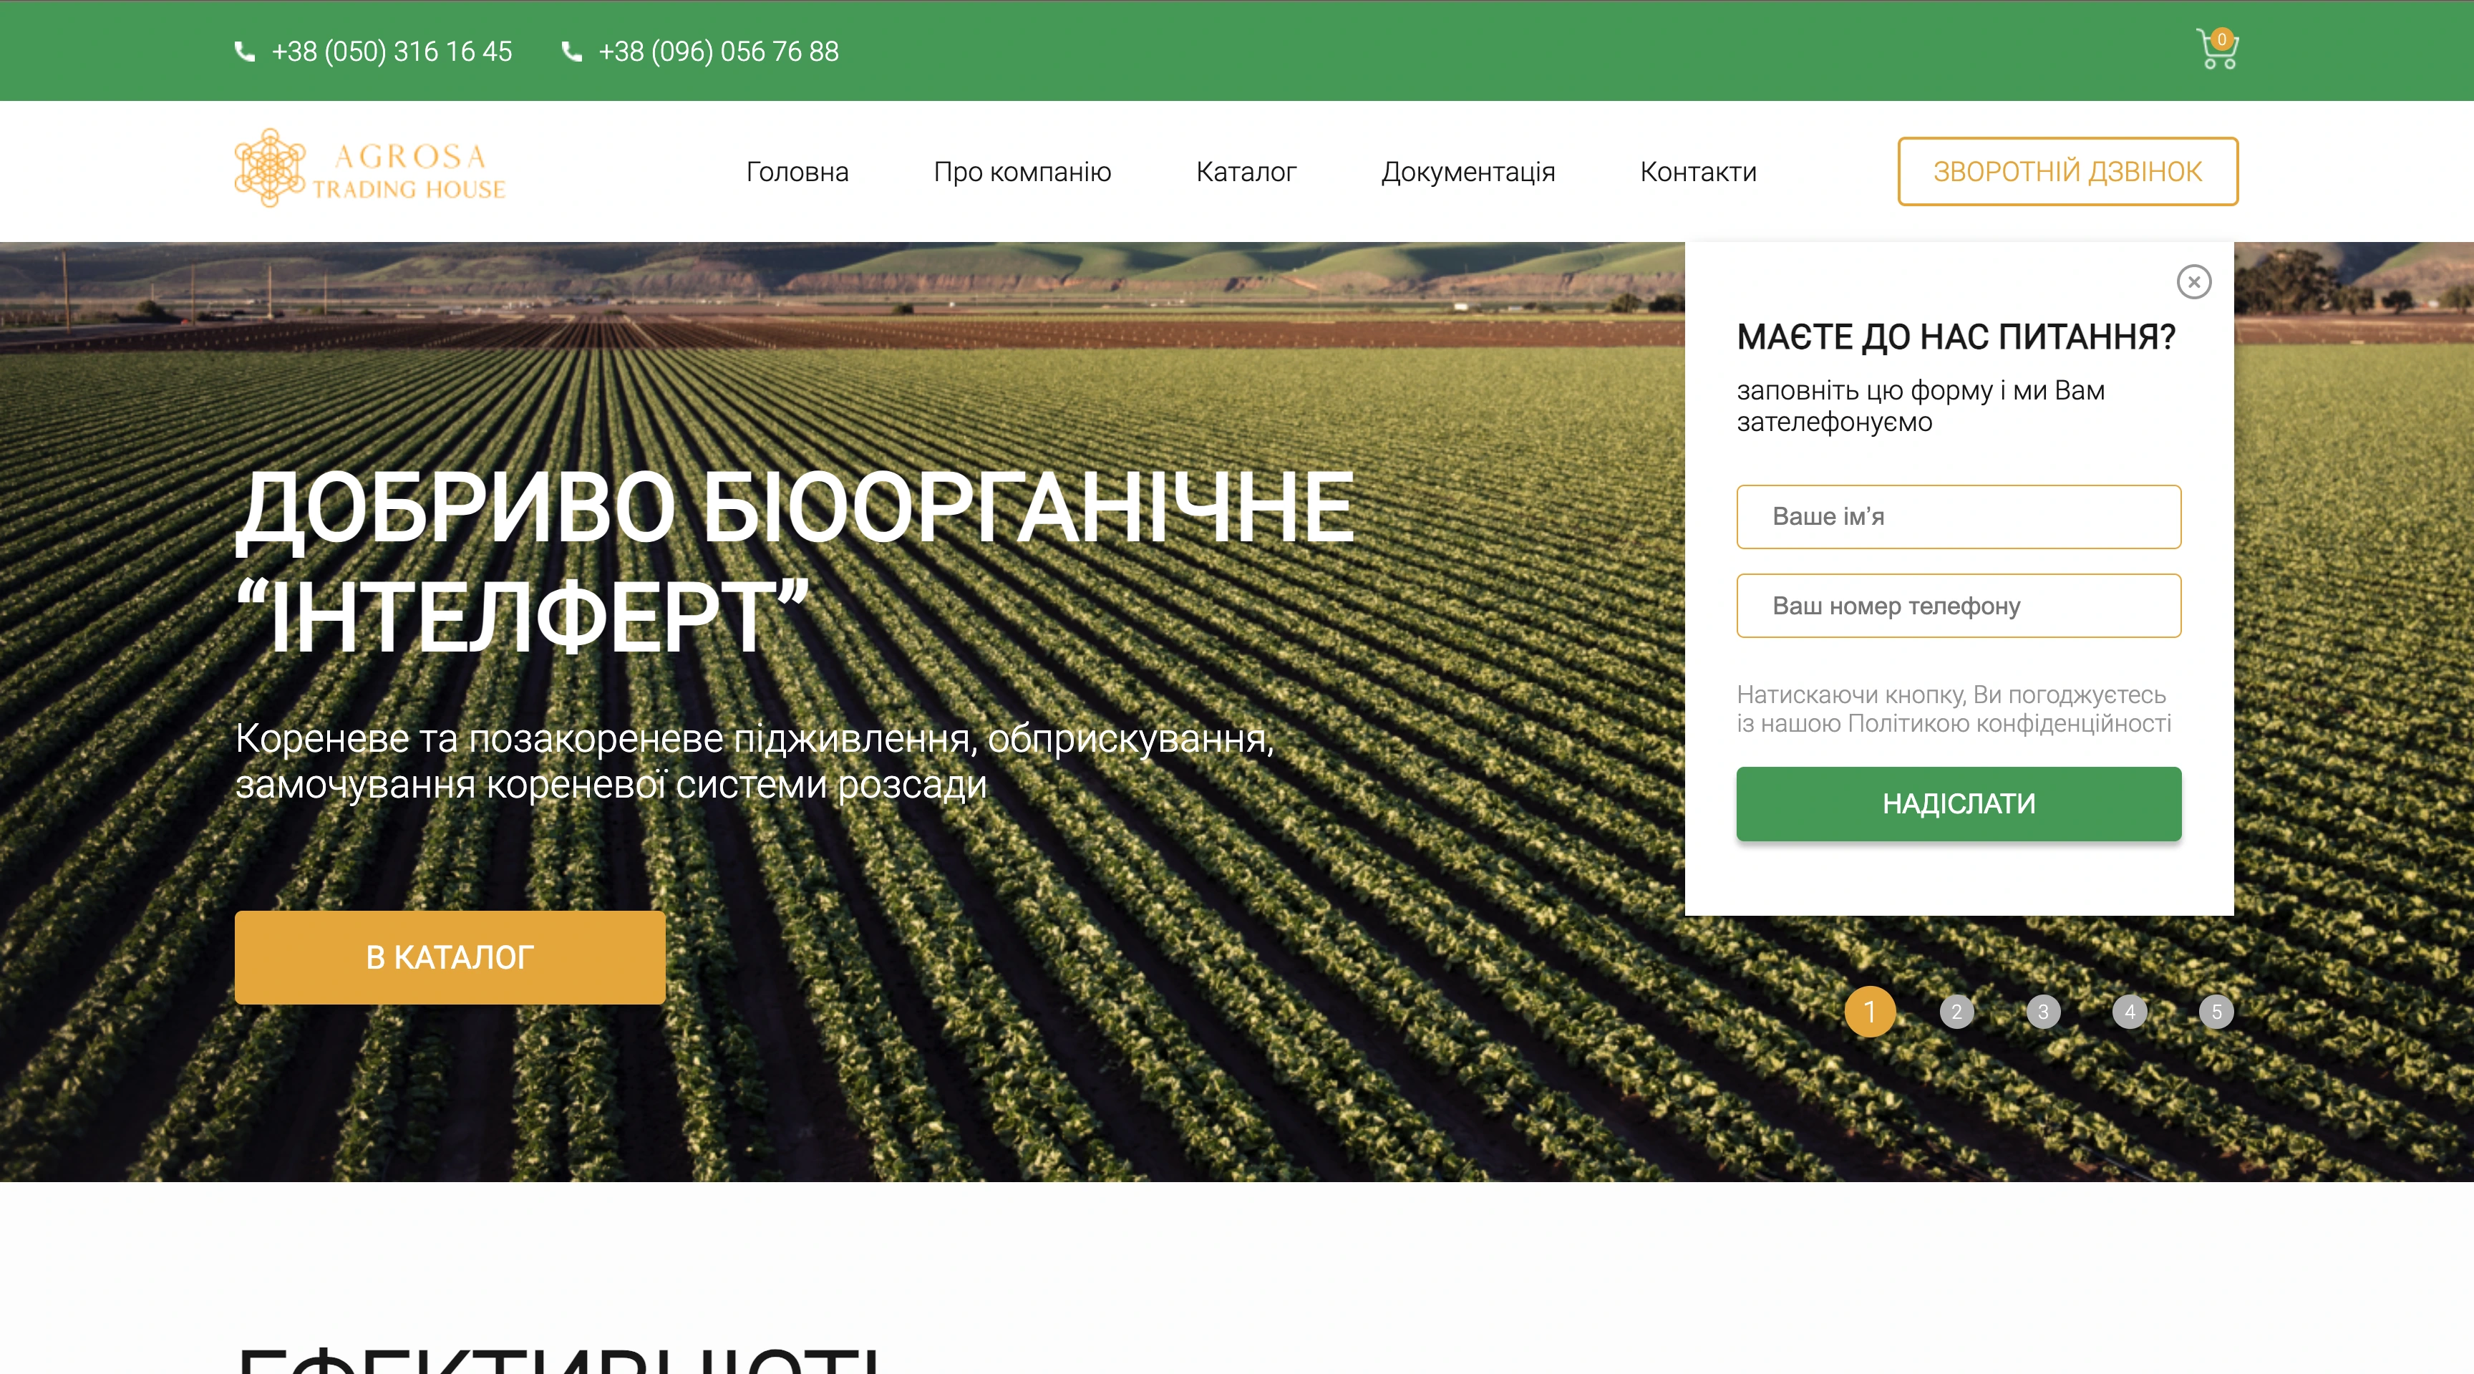This screenshot has width=2474, height=1374.
Task: Close the callback form popup
Action: coord(2193,281)
